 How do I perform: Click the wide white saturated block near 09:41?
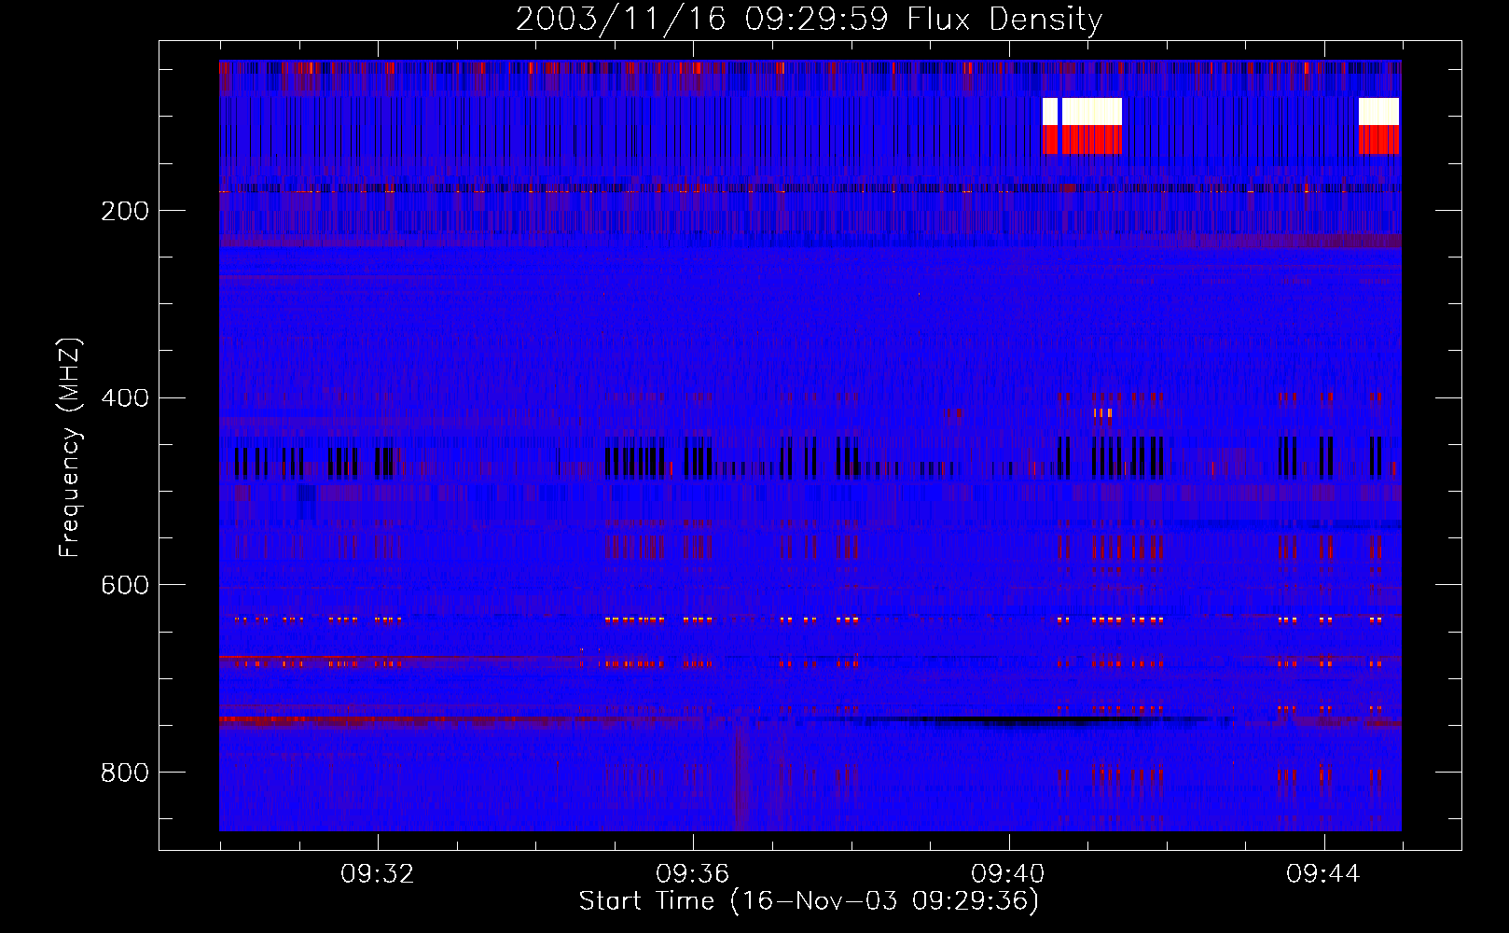[1092, 112]
